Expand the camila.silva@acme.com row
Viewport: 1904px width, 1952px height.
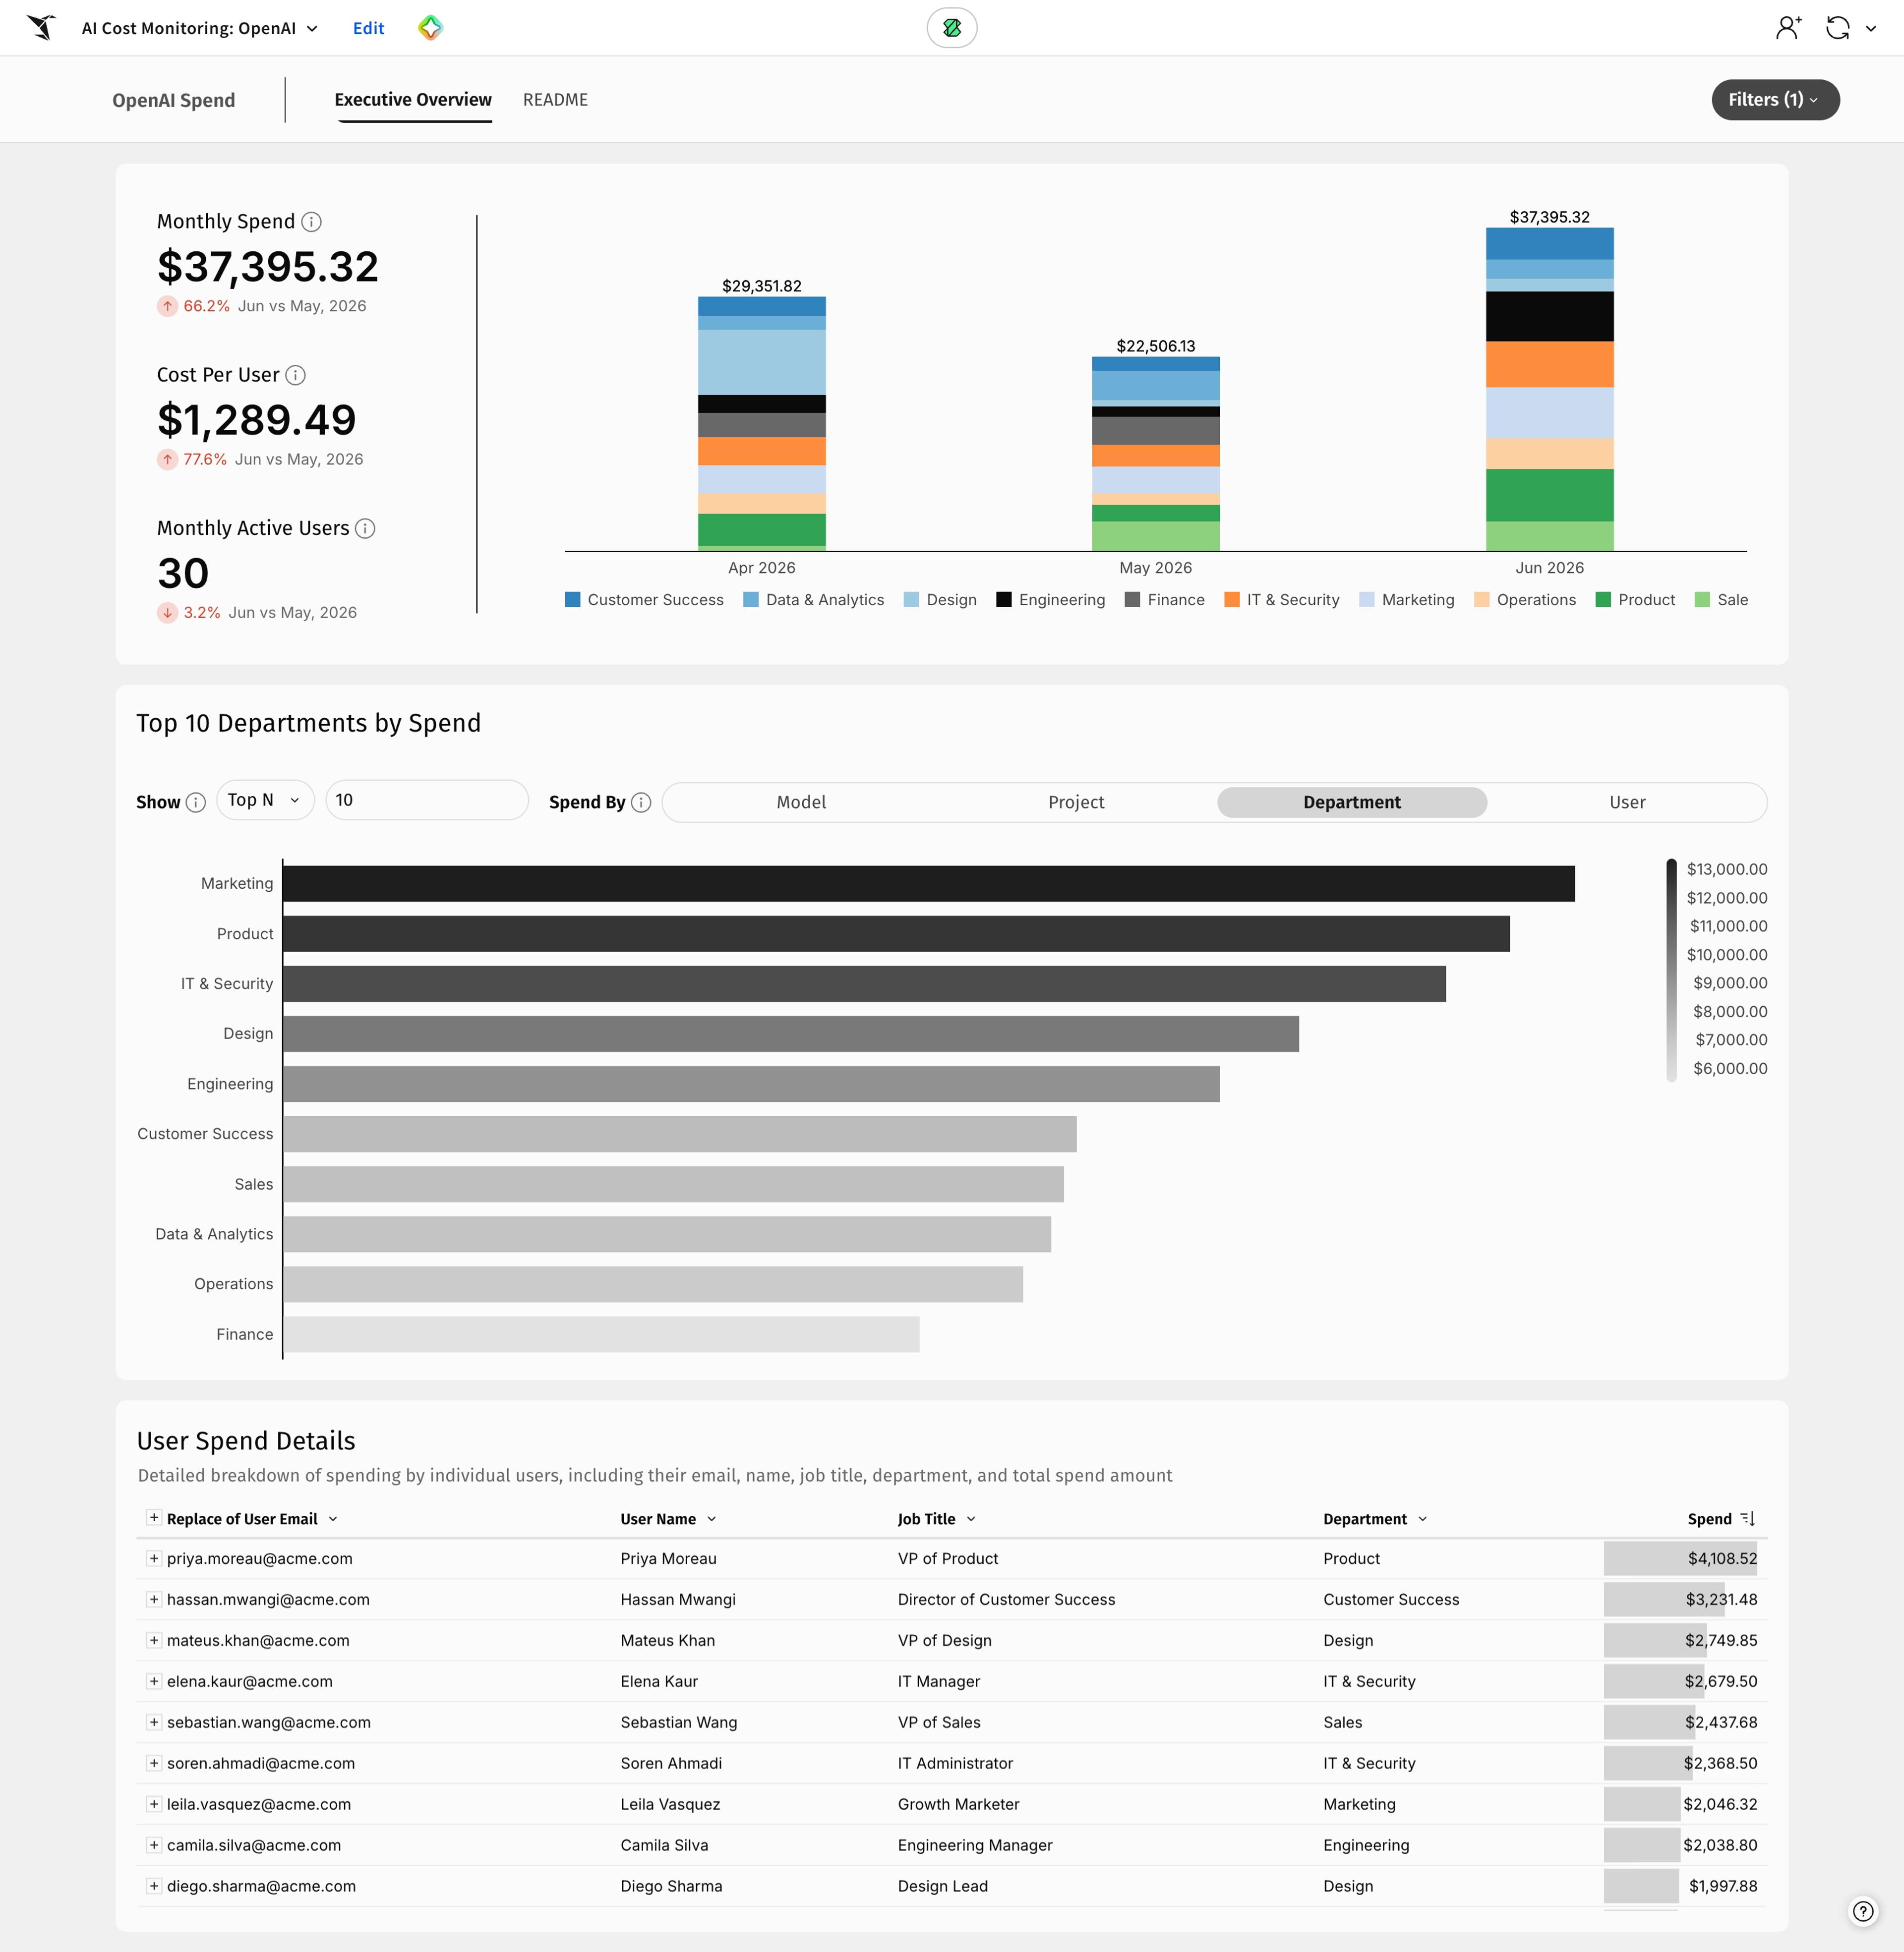[x=153, y=1845]
